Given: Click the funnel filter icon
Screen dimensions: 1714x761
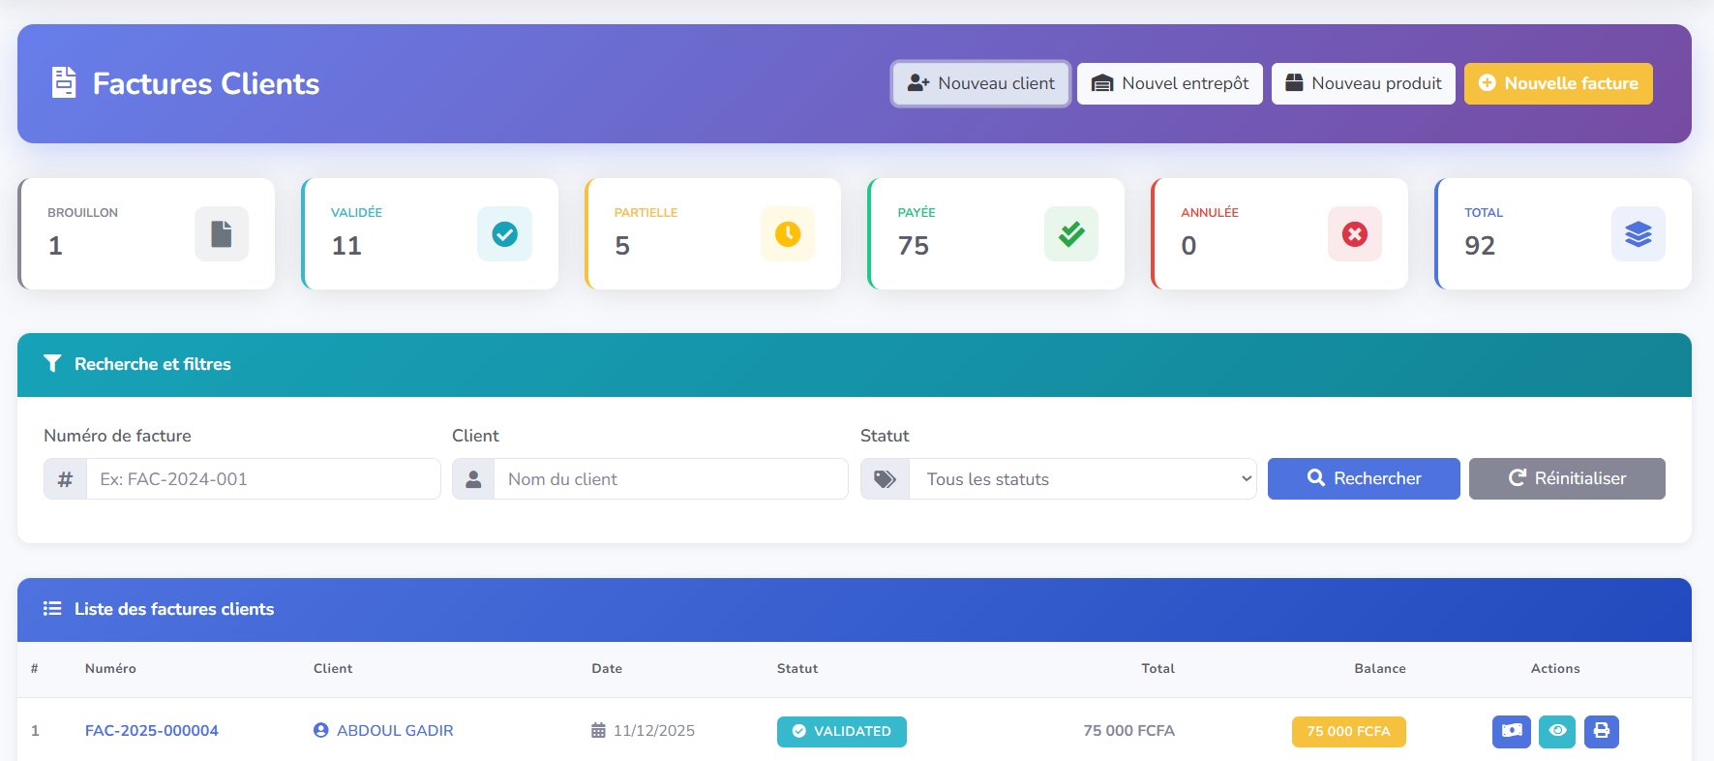Looking at the screenshot, I should click(x=52, y=363).
